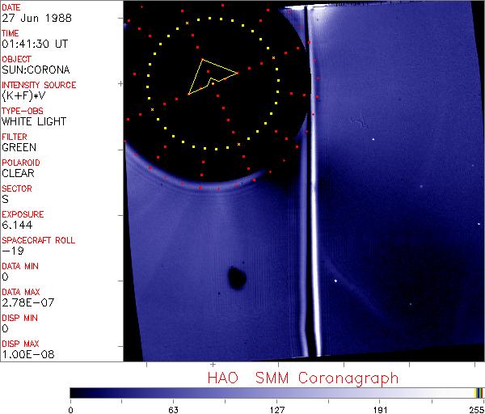Select the HAO SMM Coronagraph title

[302, 378]
